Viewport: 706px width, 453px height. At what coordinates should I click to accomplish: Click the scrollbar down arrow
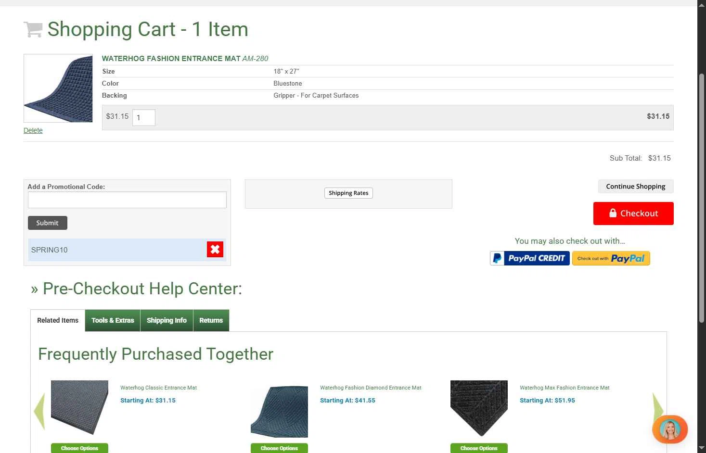pos(702,448)
